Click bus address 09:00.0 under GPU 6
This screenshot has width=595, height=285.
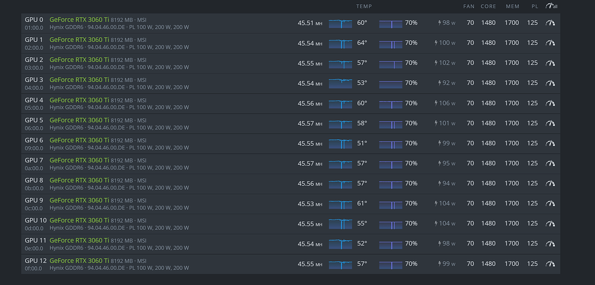(x=34, y=148)
